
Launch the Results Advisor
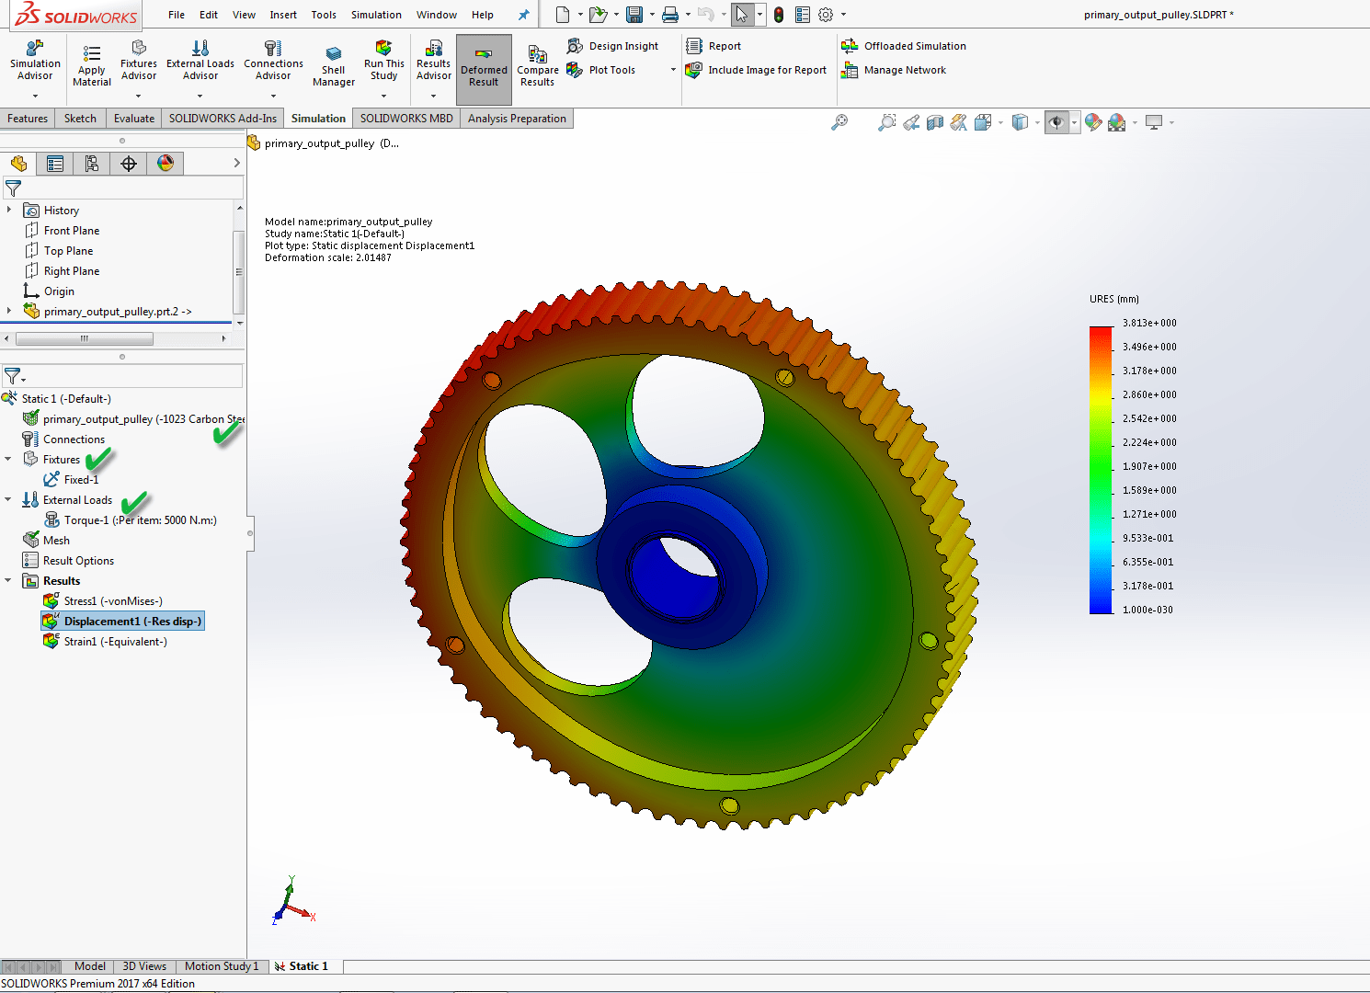point(432,63)
